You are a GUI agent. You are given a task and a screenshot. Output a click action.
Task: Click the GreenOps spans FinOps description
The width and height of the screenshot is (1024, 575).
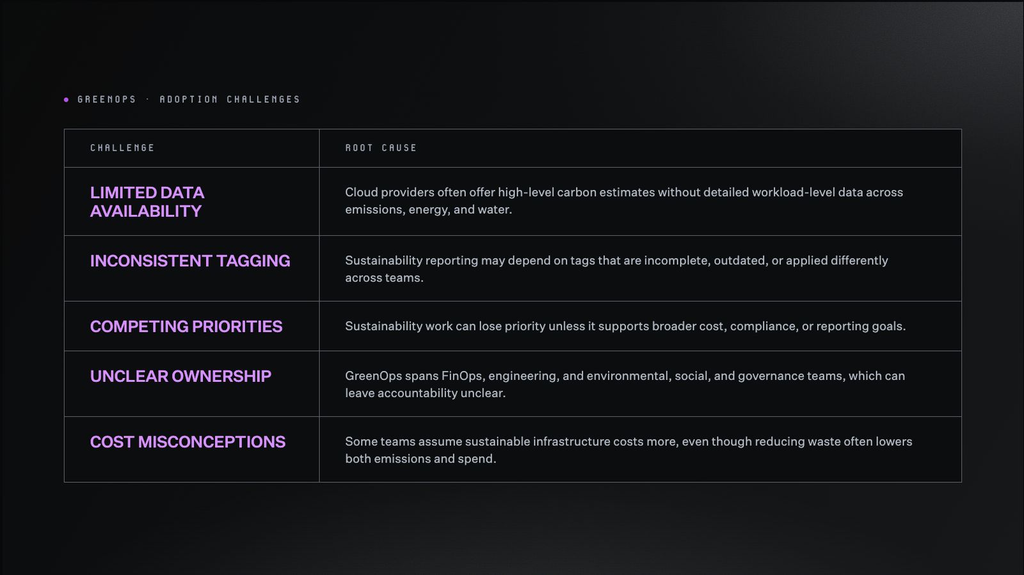[625, 384]
